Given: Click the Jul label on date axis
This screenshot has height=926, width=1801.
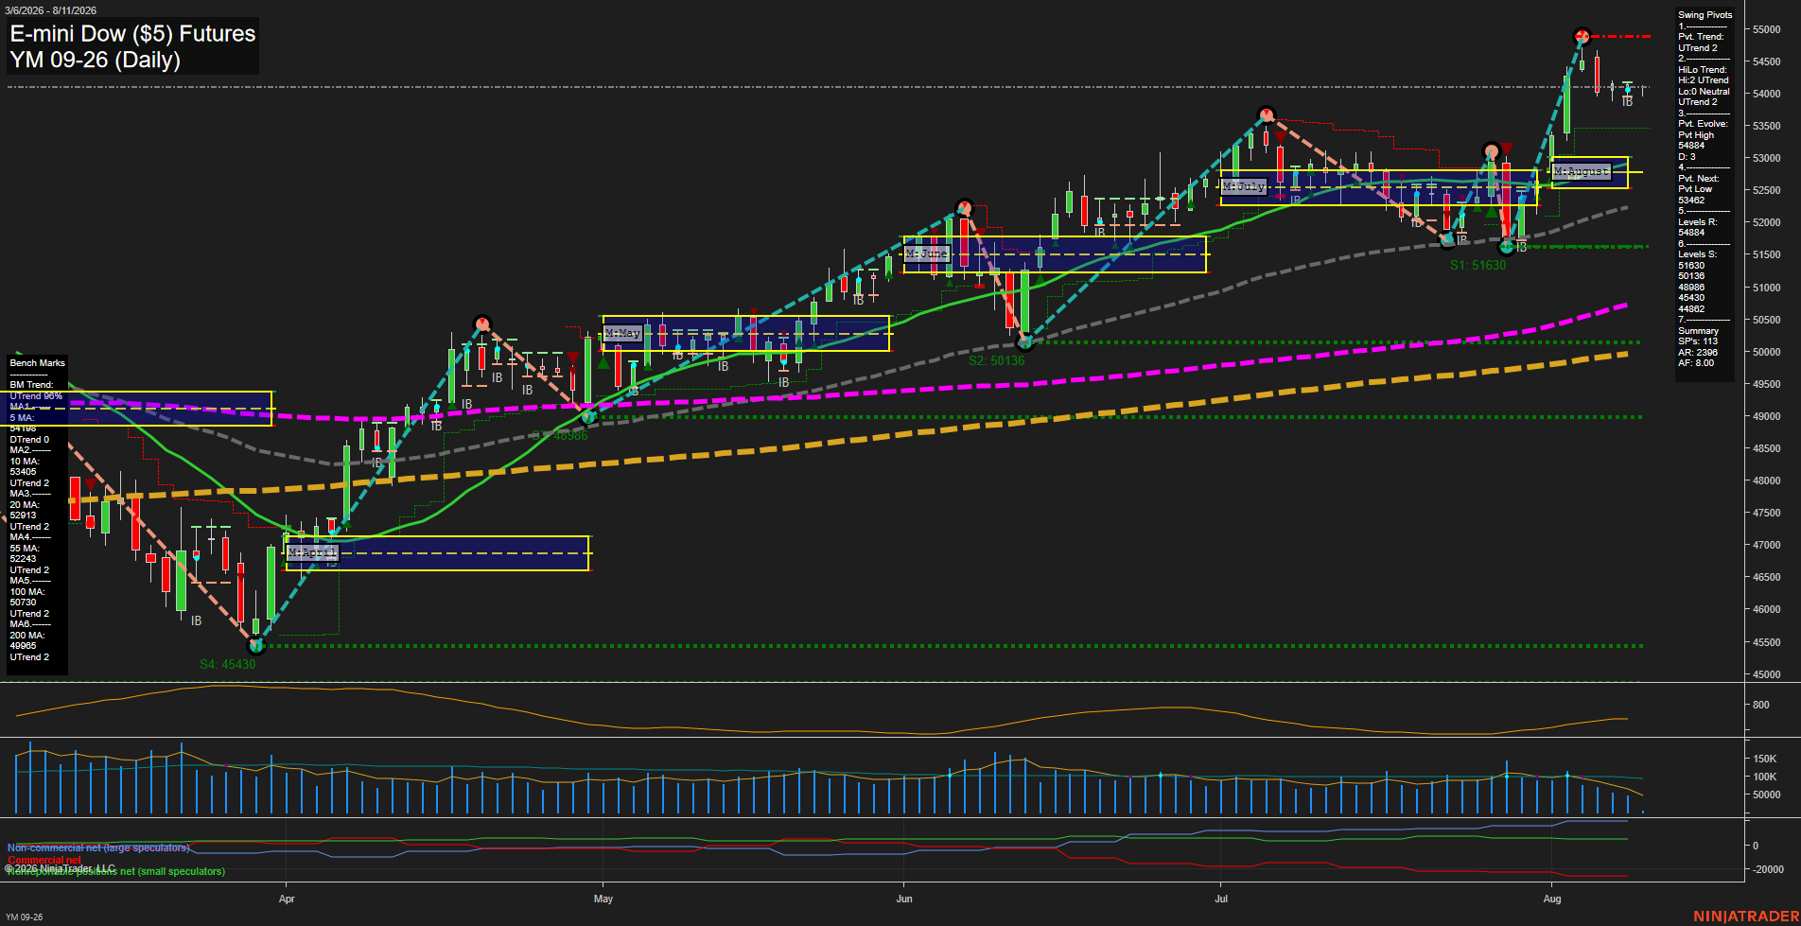Looking at the screenshot, I should pos(1221,899).
